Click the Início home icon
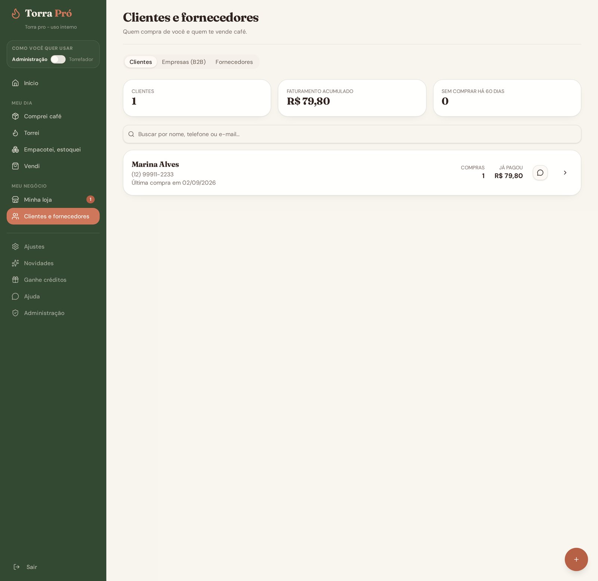The image size is (598, 581). (15, 83)
